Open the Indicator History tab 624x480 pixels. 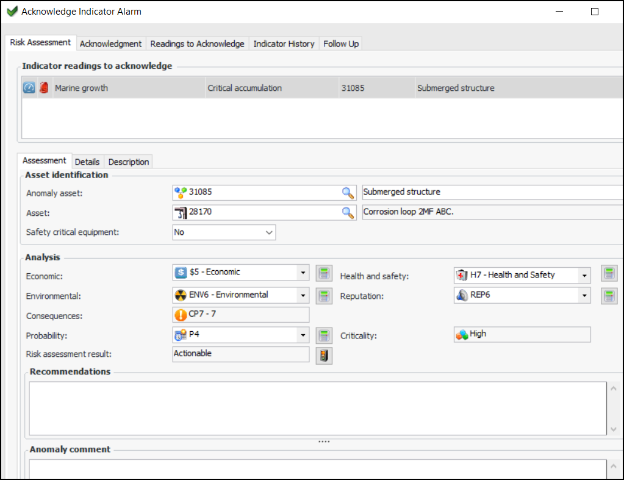[284, 44]
